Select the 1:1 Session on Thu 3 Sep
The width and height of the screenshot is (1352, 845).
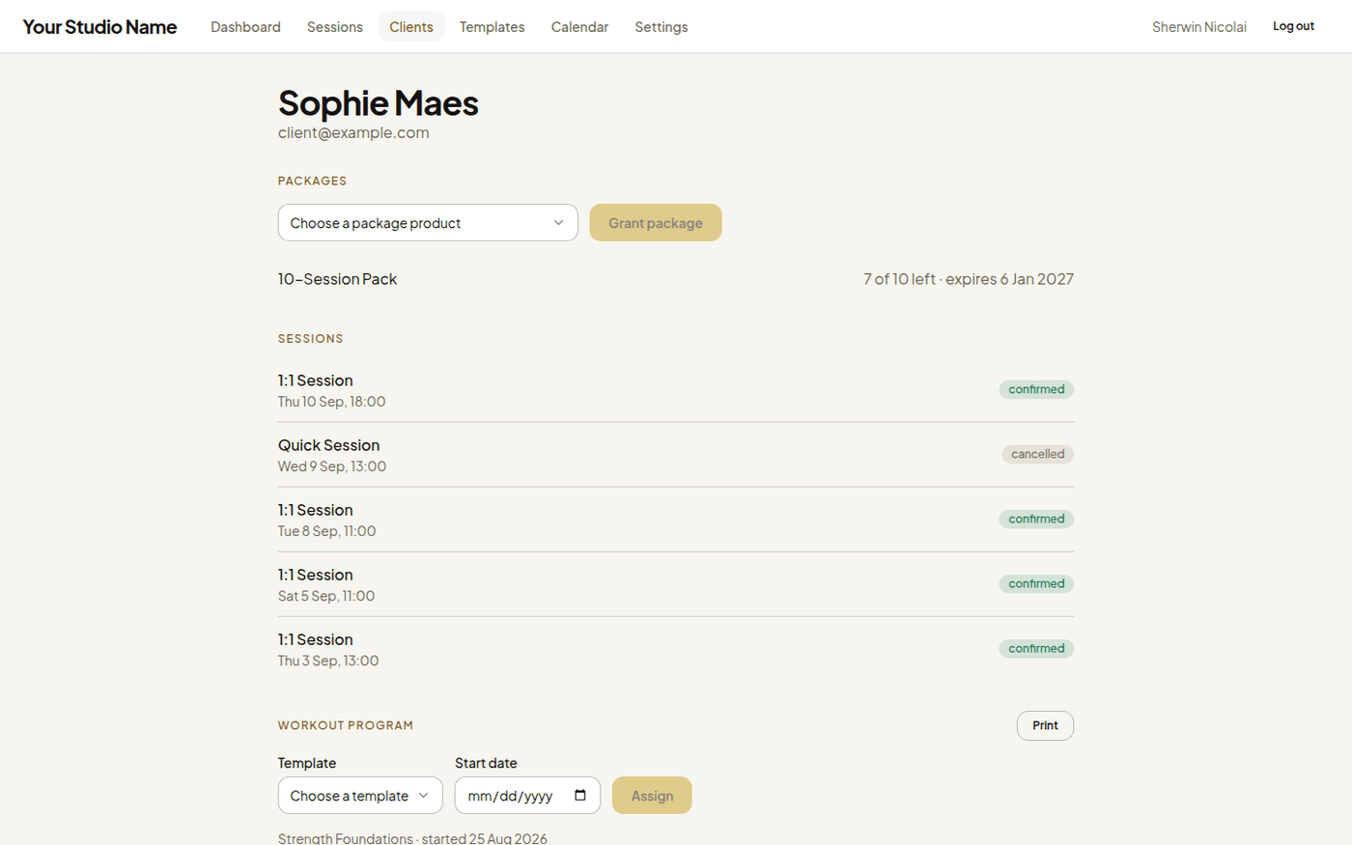(676, 649)
